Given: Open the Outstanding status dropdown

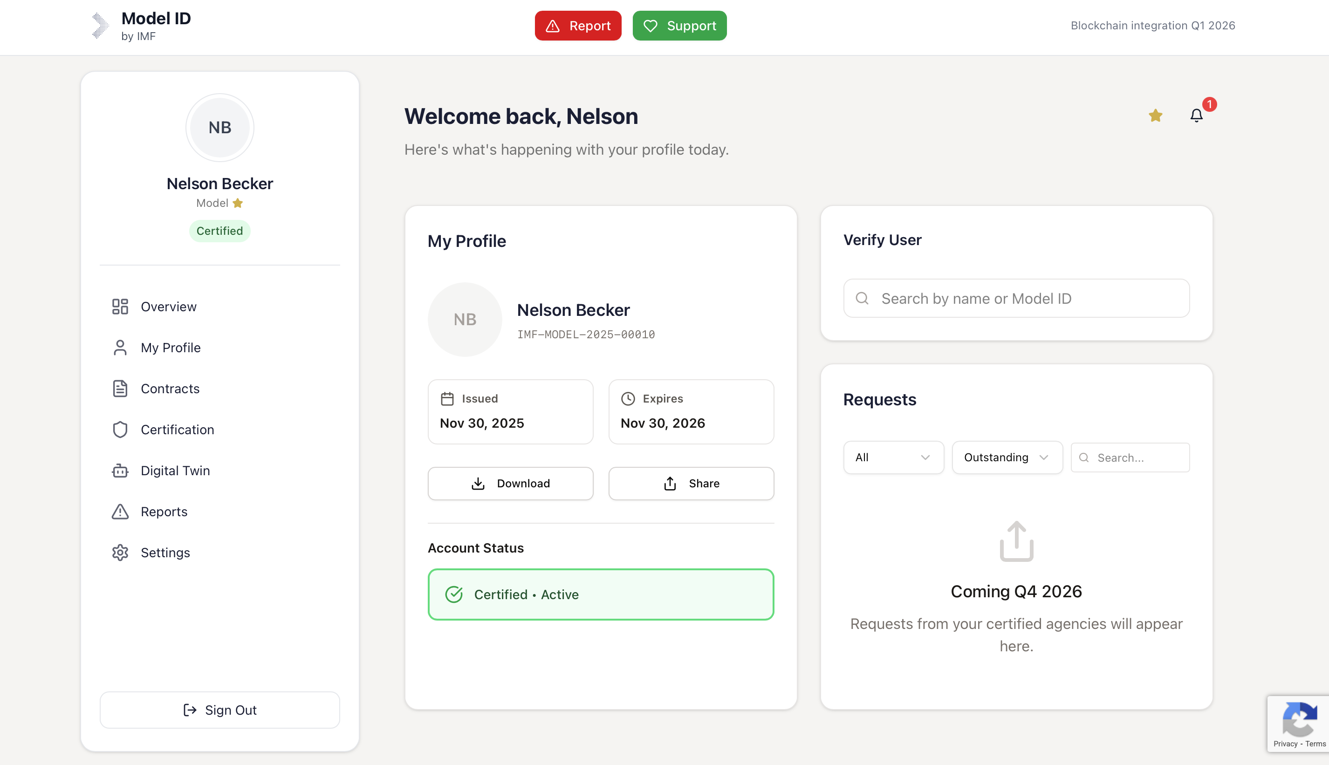Looking at the screenshot, I should coord(1007,457).
